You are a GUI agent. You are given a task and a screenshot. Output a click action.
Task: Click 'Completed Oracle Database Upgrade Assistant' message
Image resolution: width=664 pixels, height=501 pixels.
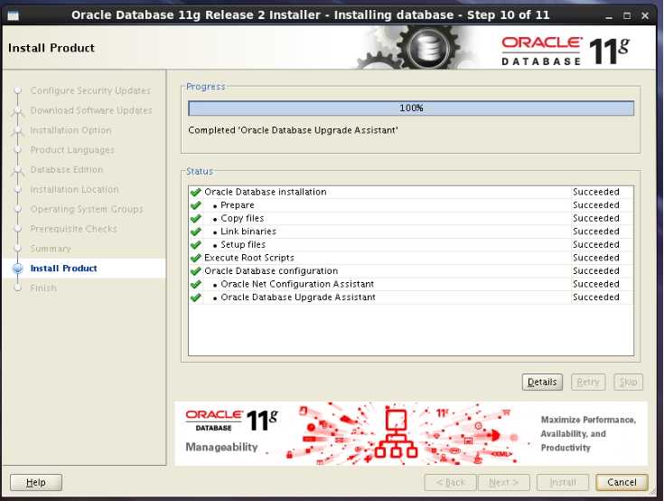pyautogui.click(x=293, y=130)
